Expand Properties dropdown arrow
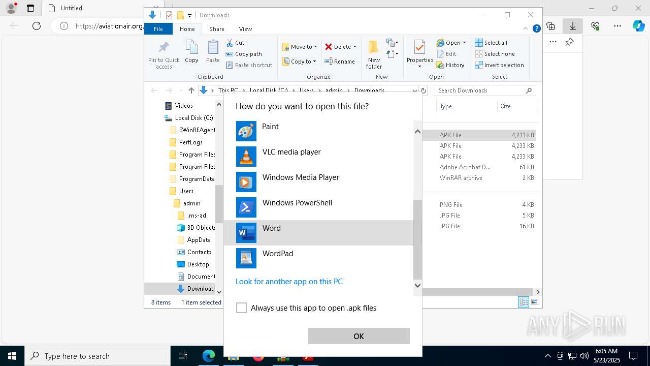The height and width of the screenshot is (366, 650). [x=419, y=67]
